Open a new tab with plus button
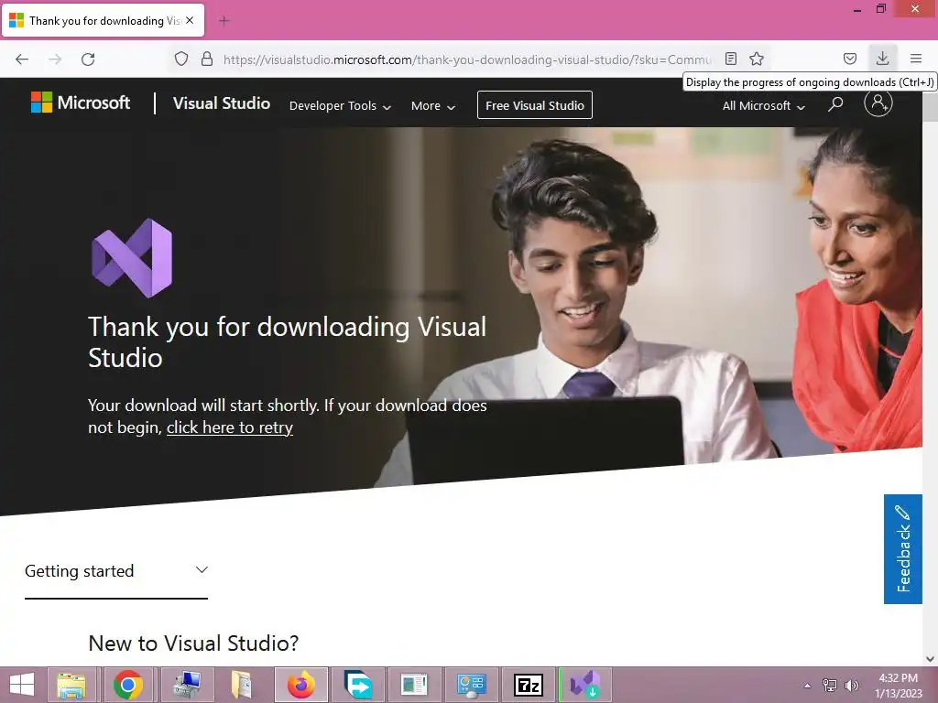 [x=224, y=21]
